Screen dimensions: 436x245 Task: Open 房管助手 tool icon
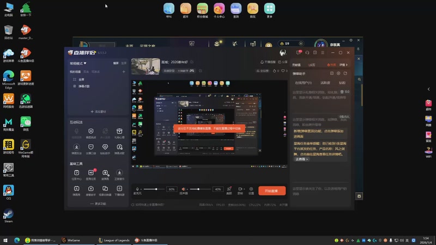coord(91,190)
